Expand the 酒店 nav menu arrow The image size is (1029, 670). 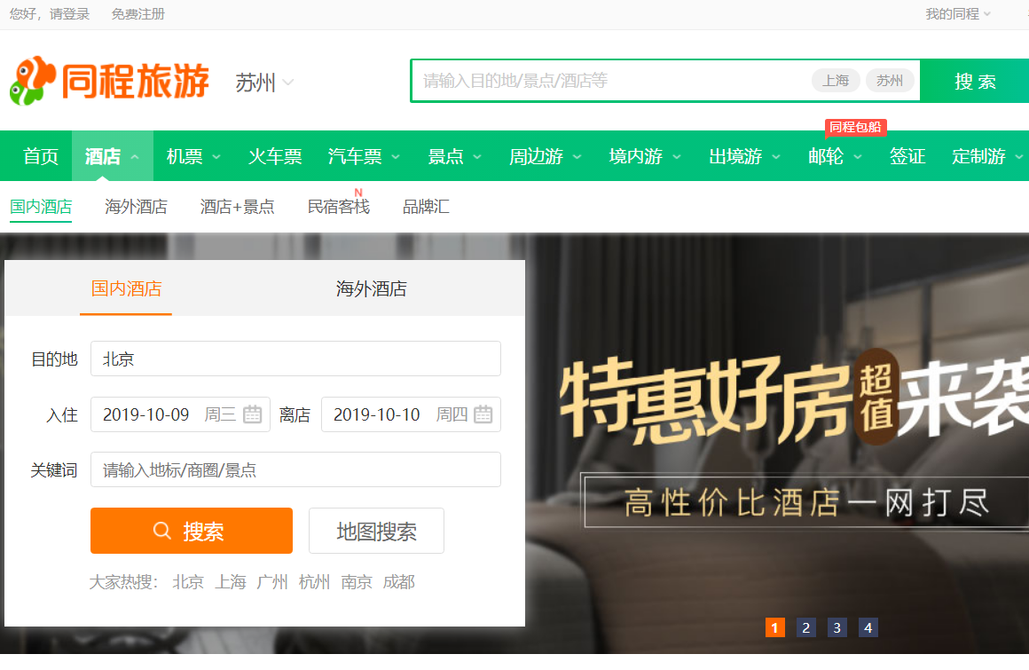[x=135, y=157]
